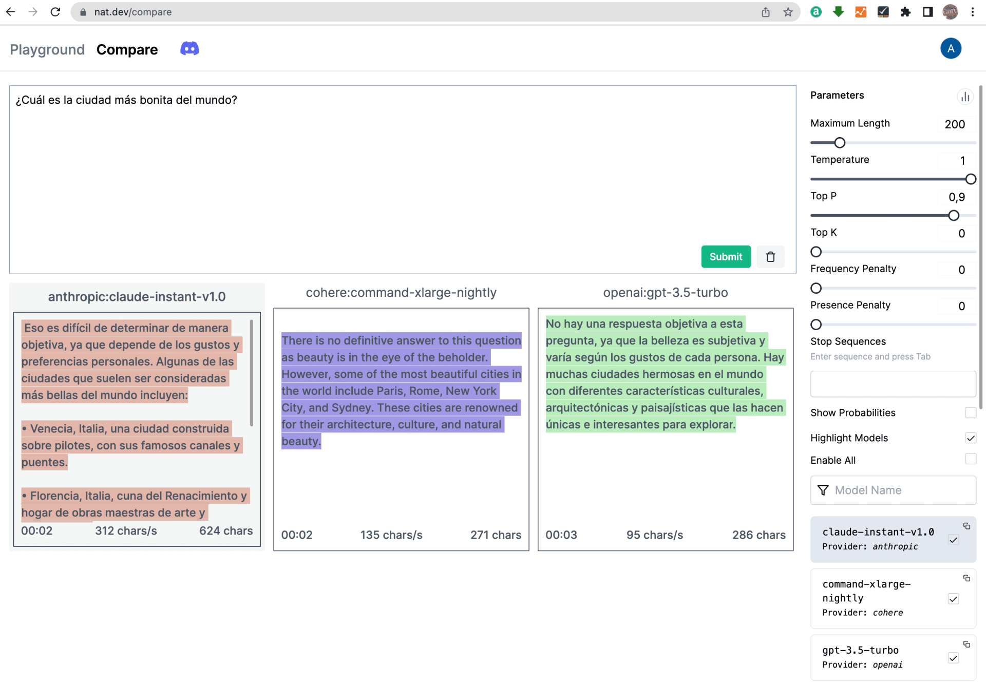Copy the command-xlarge-nightly model card

[968, 578]
